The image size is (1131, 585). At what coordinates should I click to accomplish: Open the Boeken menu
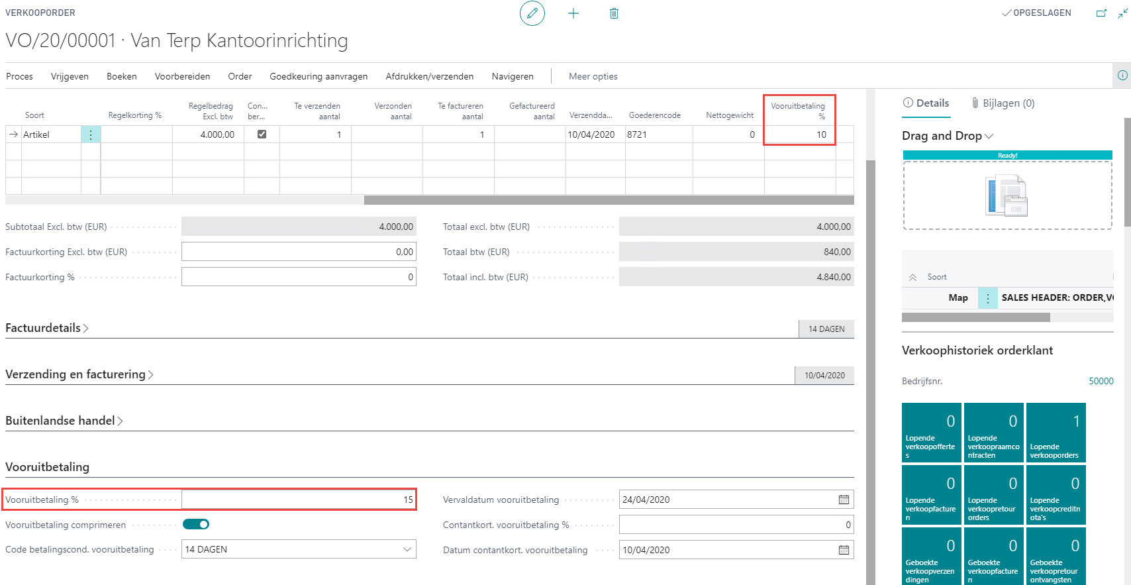click(122, 76)
